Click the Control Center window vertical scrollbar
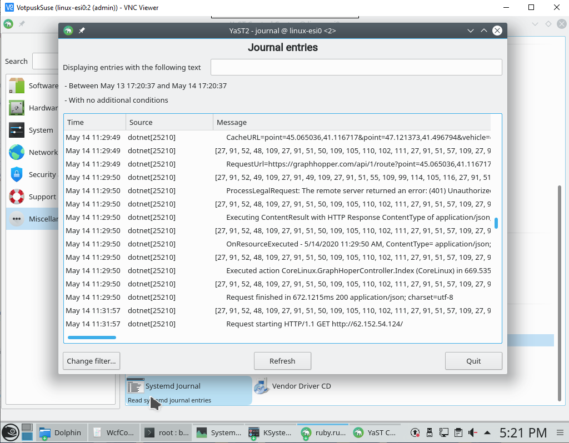Viewport: 569px width, 443px height. click(560, 294)
